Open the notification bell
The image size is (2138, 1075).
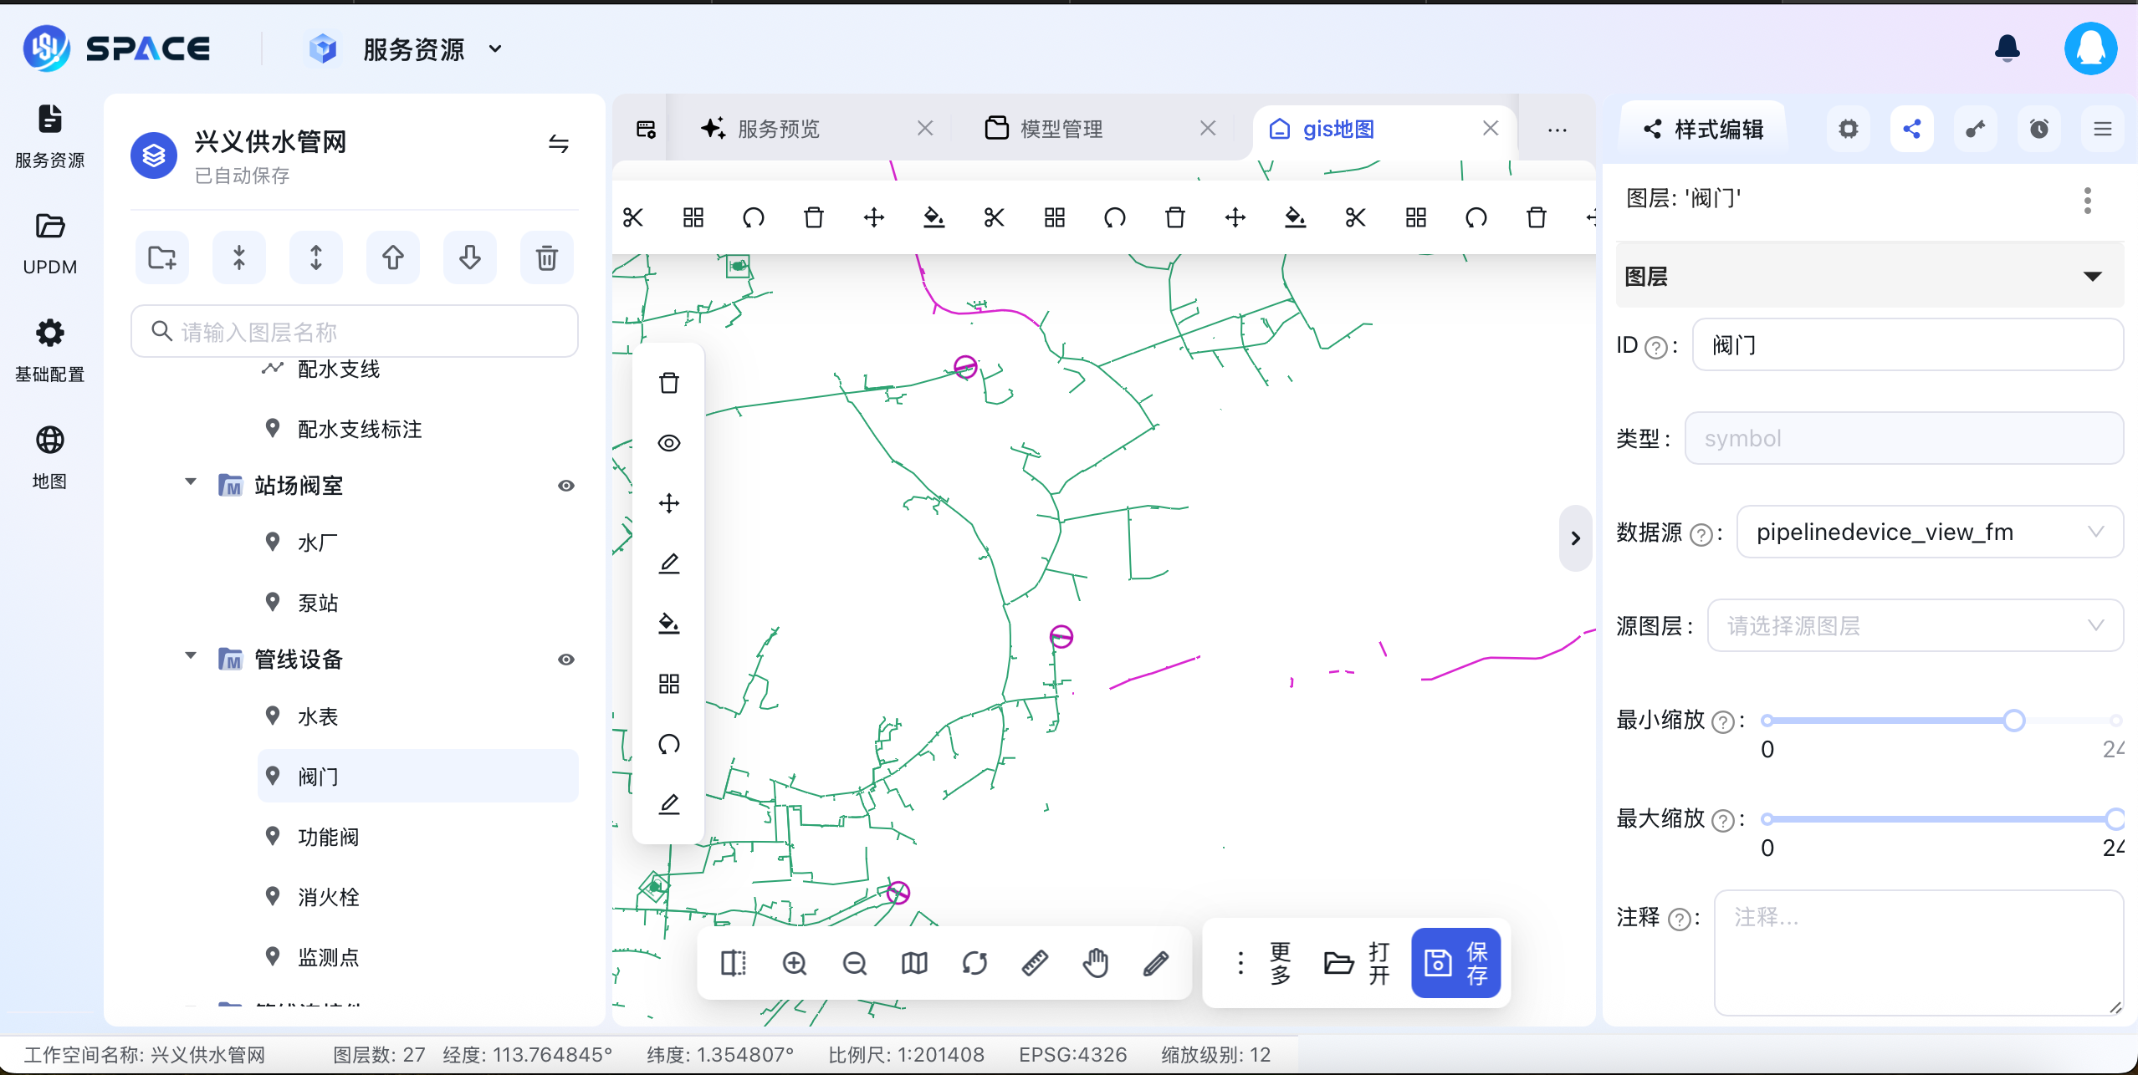(x=2007, y=48)
